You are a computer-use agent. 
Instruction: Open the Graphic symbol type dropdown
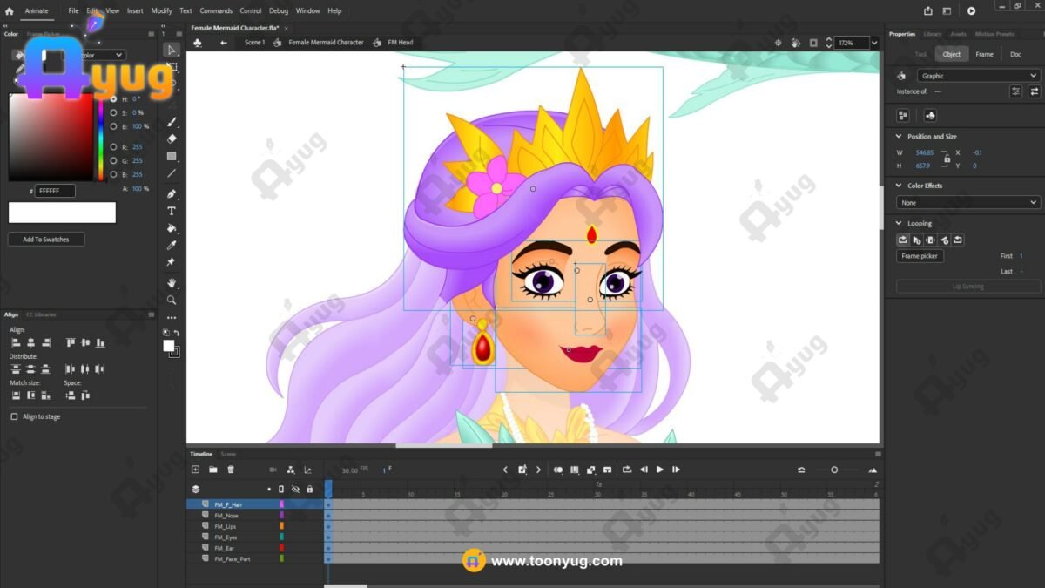(x=978, y=76)
